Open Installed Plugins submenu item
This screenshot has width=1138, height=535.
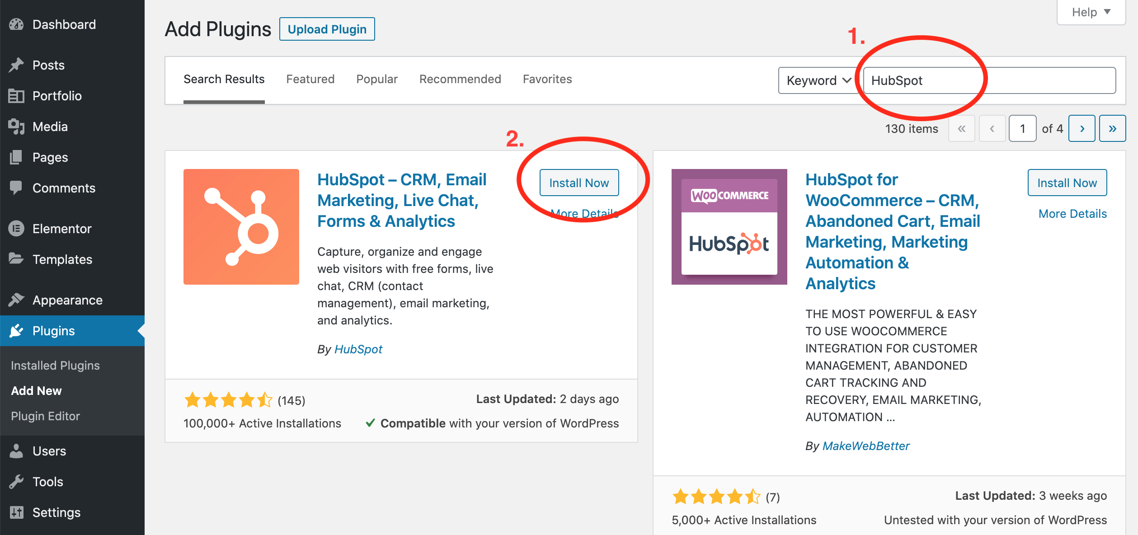click(55, 365)
